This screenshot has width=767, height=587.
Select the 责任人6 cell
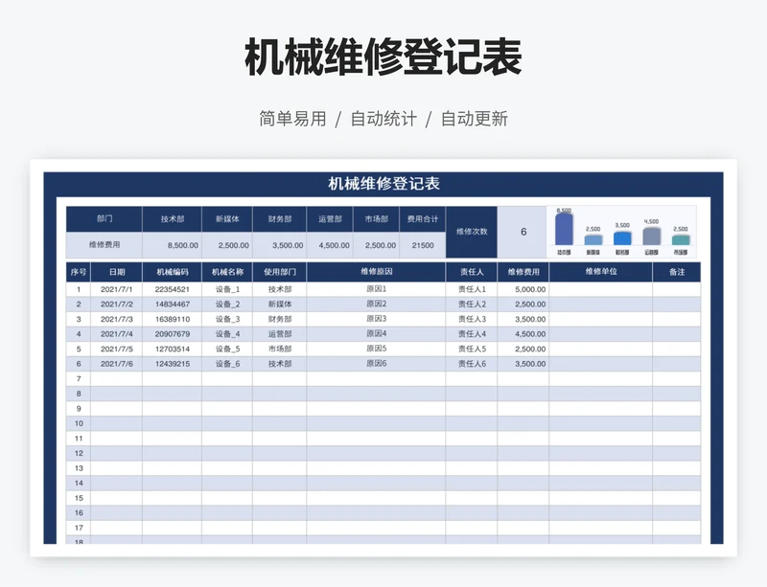(x=472, y=364)
